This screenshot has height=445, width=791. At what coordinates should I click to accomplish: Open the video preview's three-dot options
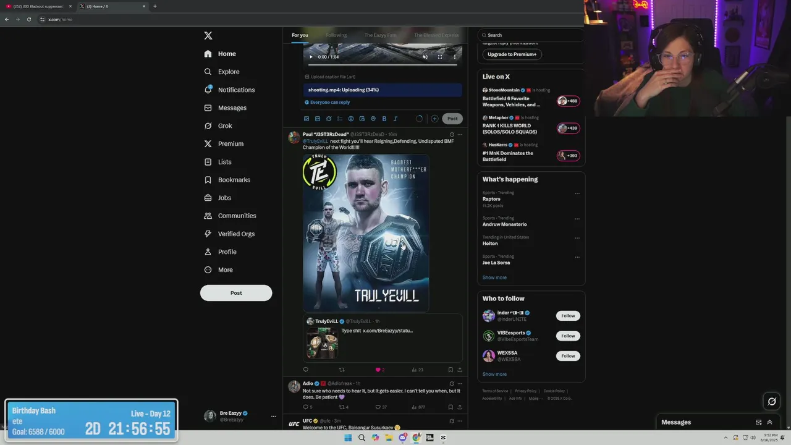(455, 57)
